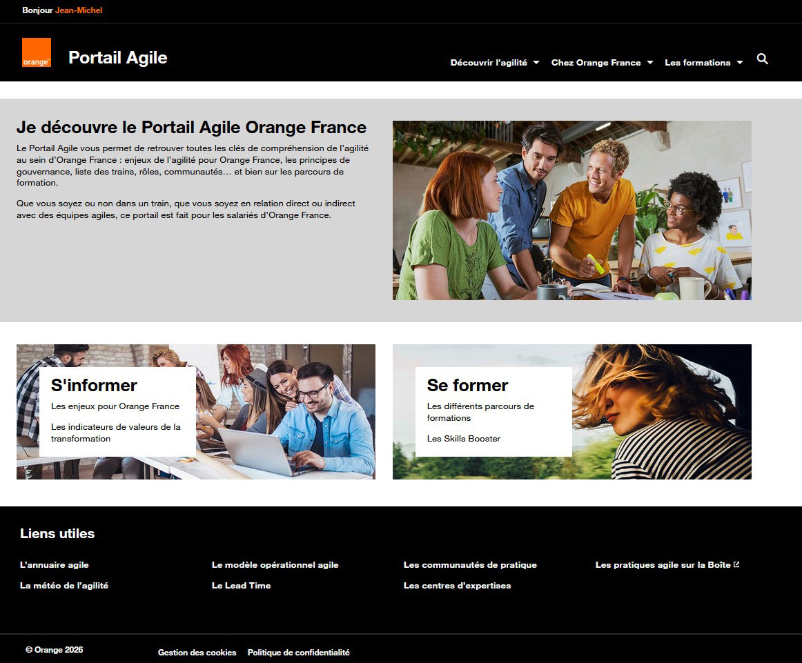Open Le Lead Time footer link

click(242, 586)
